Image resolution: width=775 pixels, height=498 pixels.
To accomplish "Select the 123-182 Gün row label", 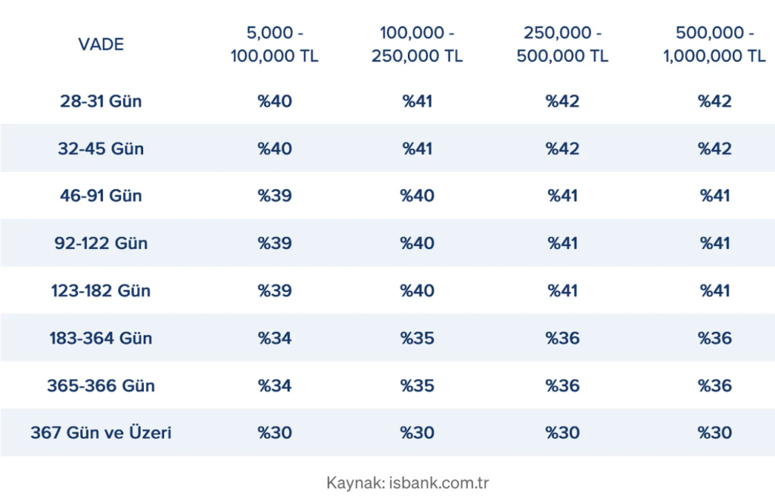I will pos(101,291).
